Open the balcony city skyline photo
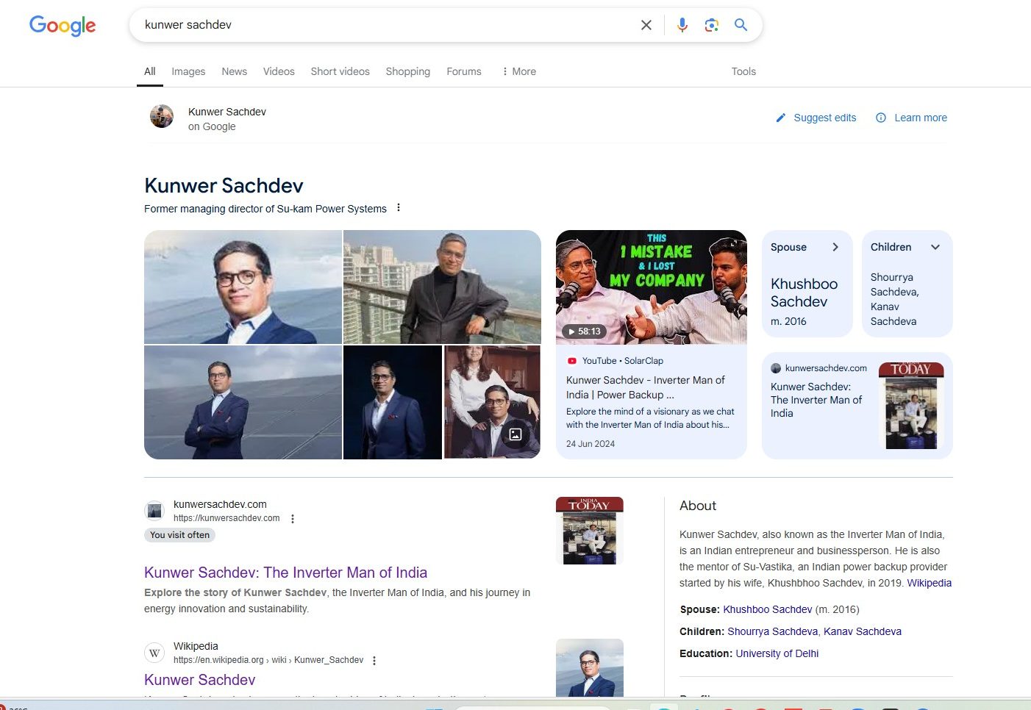This screenshot has height=710, width=1031. click(442, 287)
